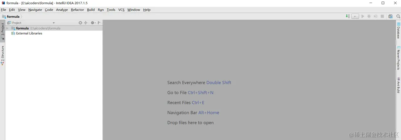Open the File menu

tap(3, 10)
